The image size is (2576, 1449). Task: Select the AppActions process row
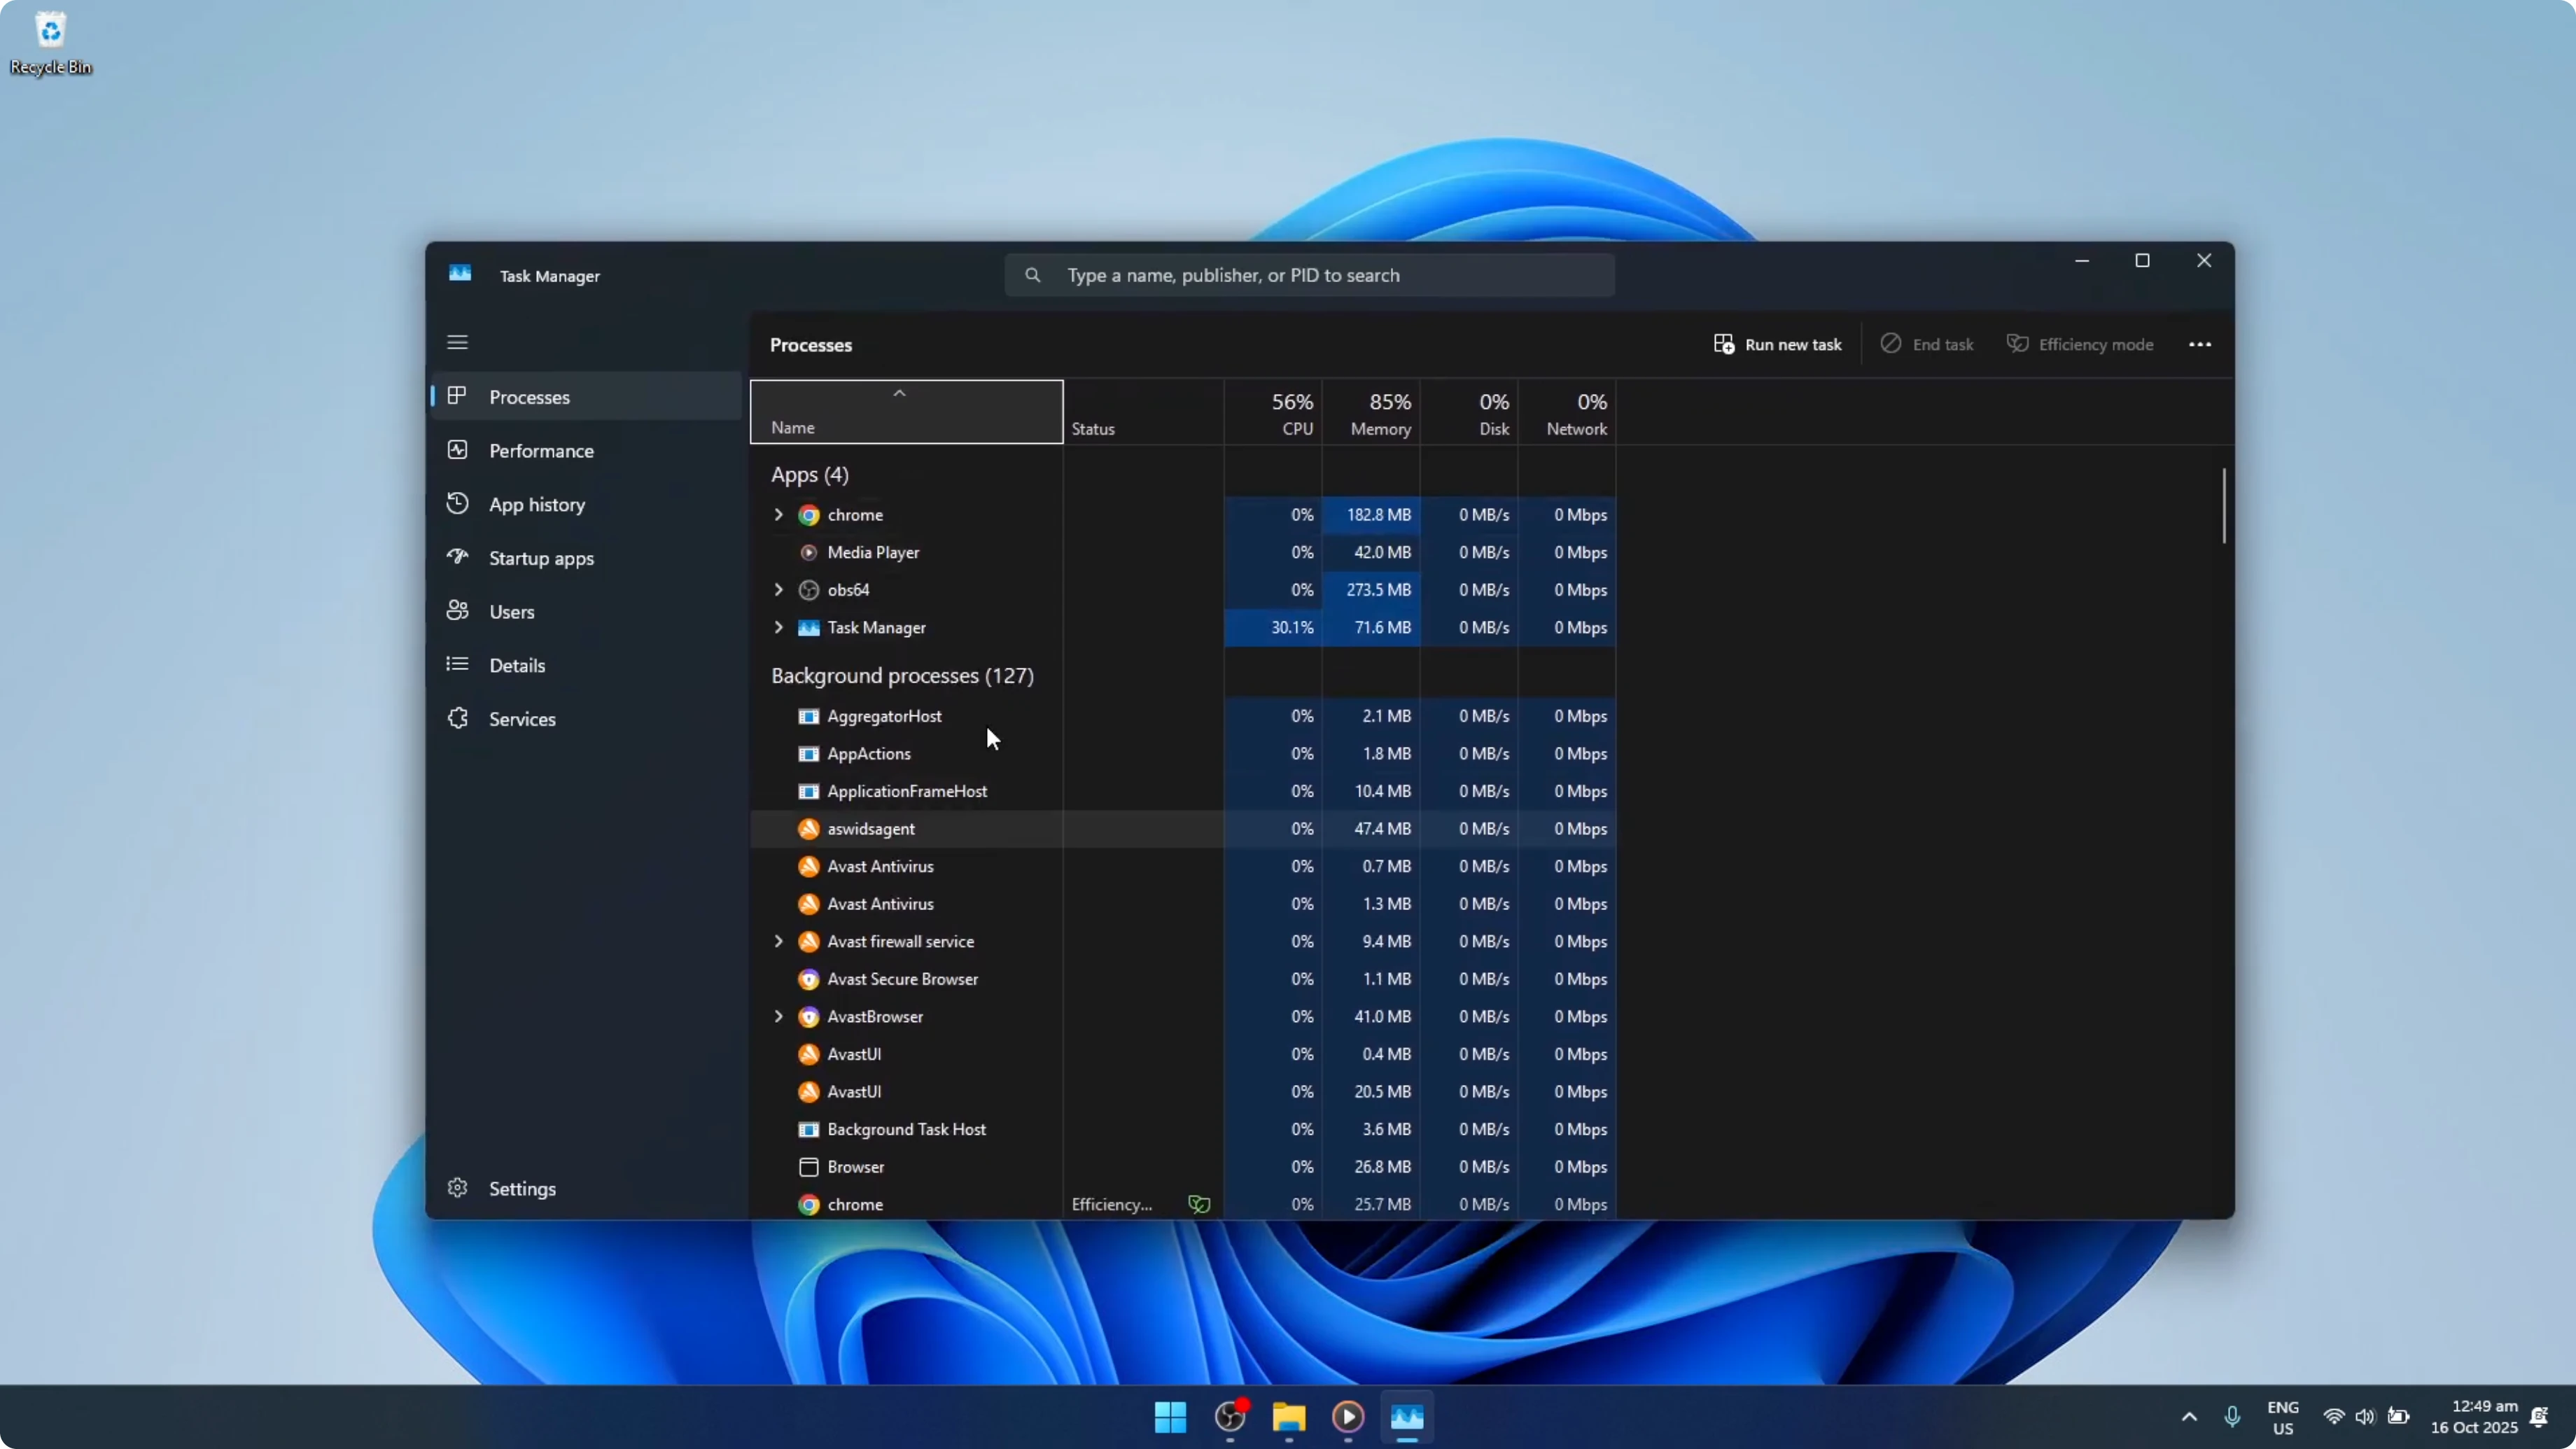(1183, 754)
